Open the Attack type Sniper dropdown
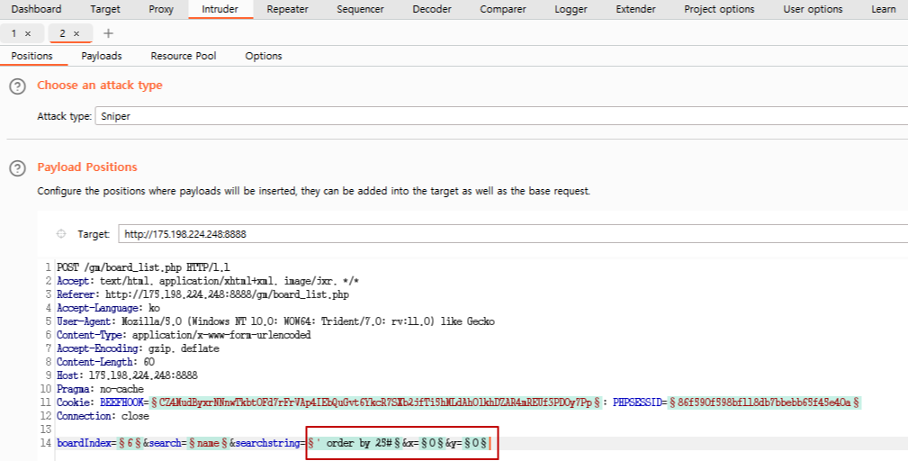 point(501,116)
